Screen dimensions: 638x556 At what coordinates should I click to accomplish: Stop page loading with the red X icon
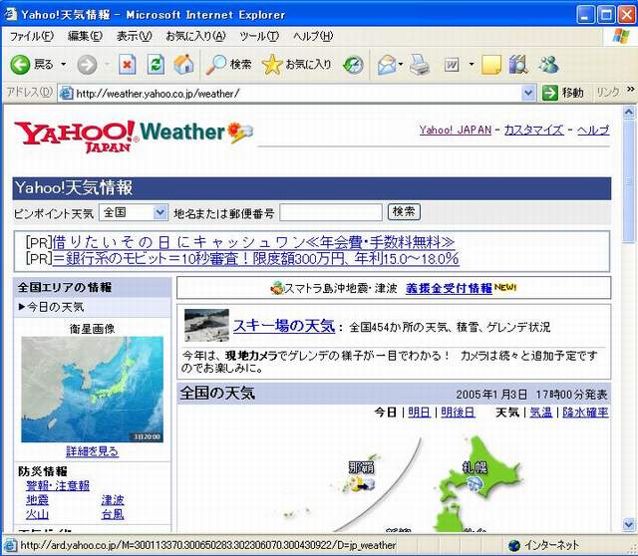coord(127,64)
